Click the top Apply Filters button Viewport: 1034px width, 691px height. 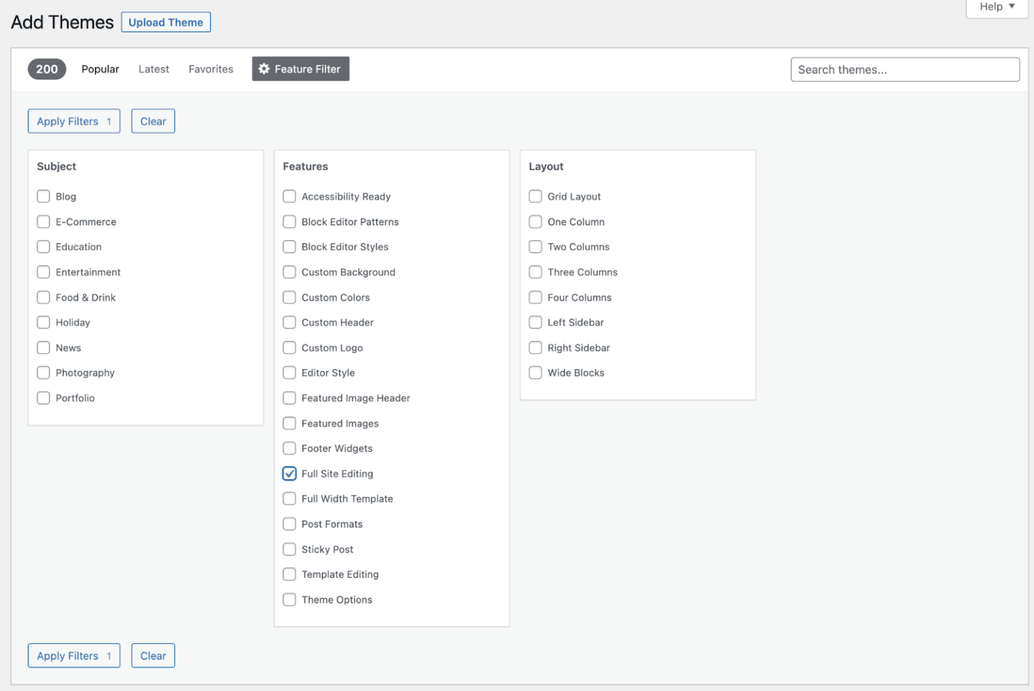pyautogui.click(x=73, y=121)
